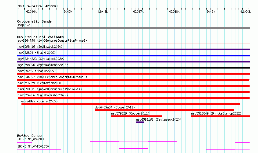Click the 42050k ruler position
258x153 pixels.
click(x=246, y=12)
